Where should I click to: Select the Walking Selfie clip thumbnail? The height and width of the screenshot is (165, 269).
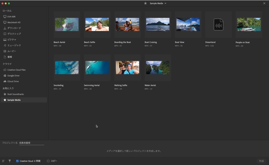coord(127,68)
